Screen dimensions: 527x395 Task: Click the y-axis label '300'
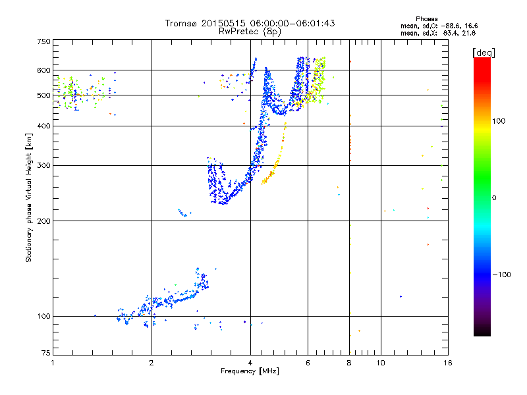pos(43,165)
